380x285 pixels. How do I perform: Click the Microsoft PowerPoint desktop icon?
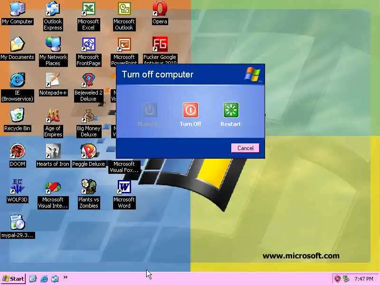[124, 44]
